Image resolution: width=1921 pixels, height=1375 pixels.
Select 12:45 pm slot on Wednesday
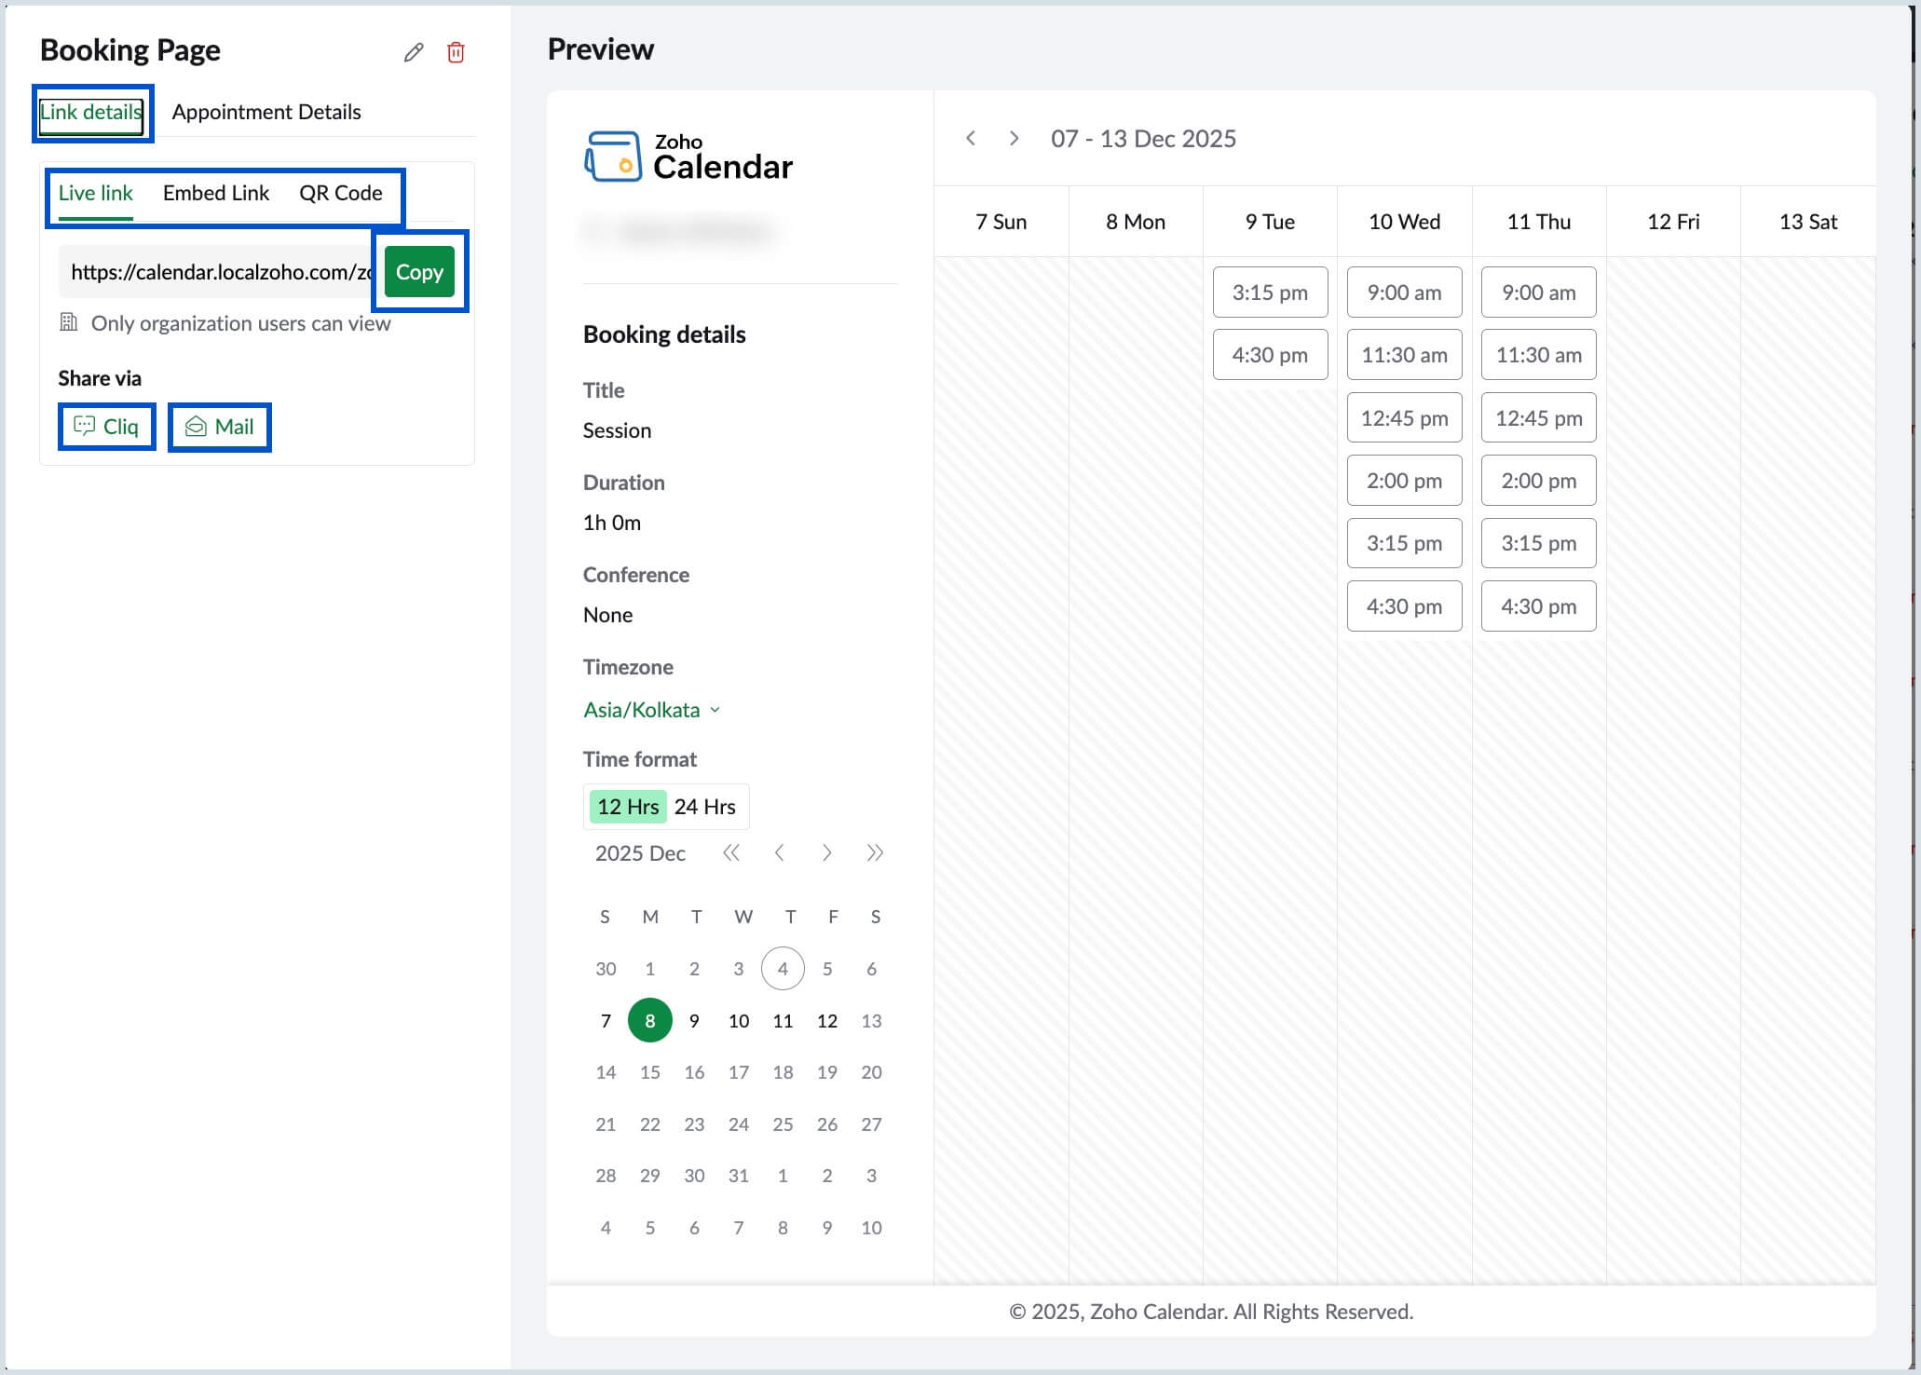point(1404,418)
